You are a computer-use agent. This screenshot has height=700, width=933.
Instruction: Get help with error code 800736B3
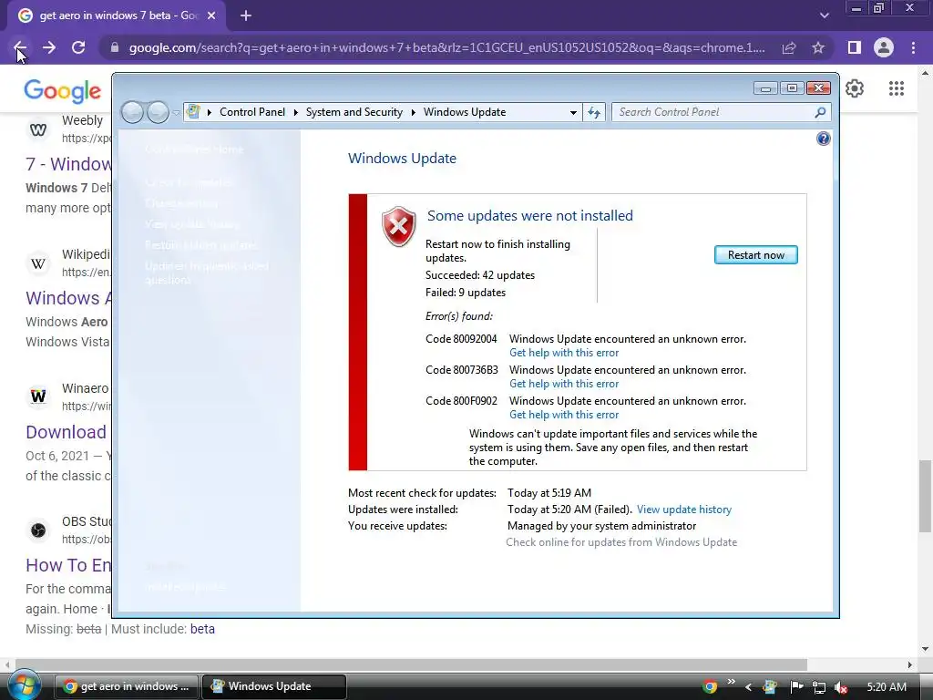point(563,384)
